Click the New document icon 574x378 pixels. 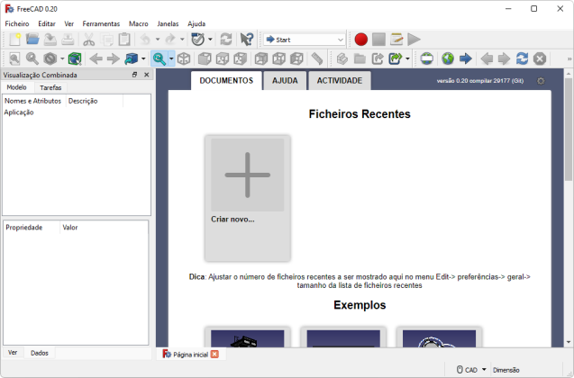(14, 40)
